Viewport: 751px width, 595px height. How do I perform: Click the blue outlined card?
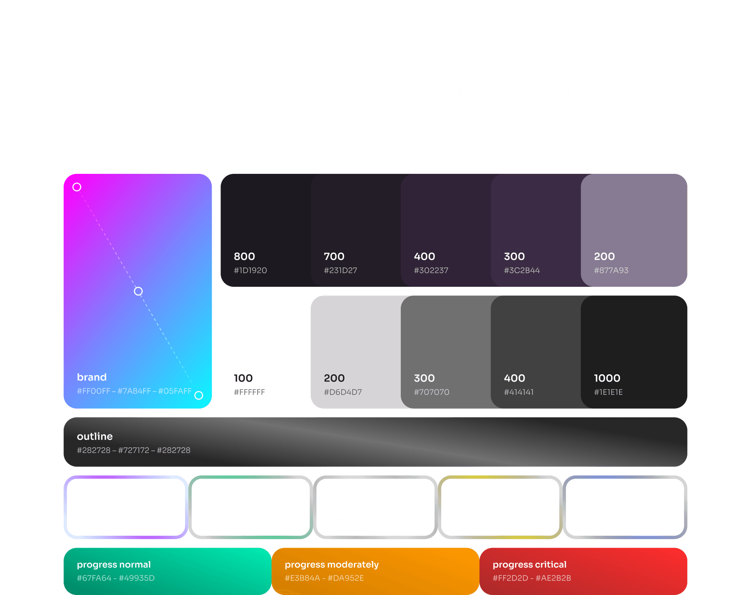click(x=625, y=507)
